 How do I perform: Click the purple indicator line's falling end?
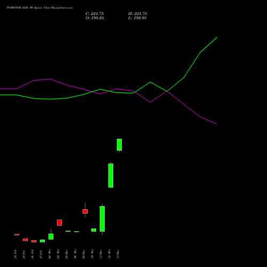coord(217,124)
